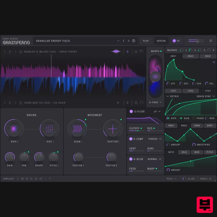Click the purple waveform shape icon above the spectrogram
Viewport: 217px width, 217px height.
click(116, 51)
